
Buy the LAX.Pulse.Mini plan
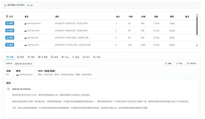(10, 30)
